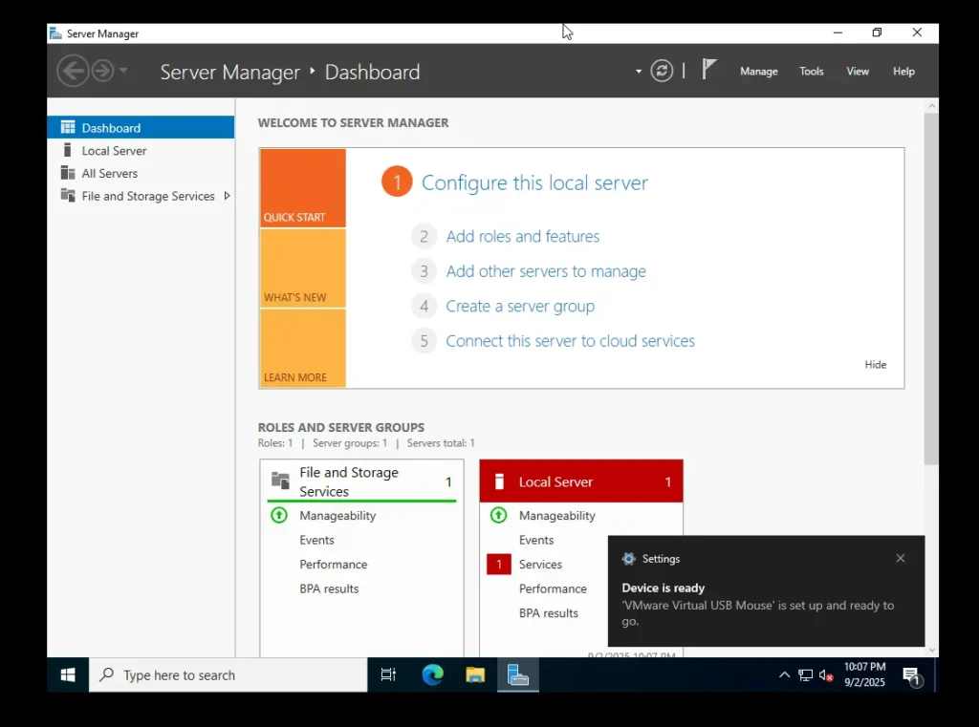Click Manageability status icon in File Storage tile
The height and width of the screenshot is (727, 979).
pos(279,515)
